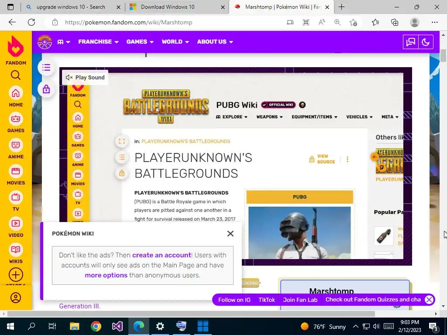The width and height of the screenshot is (447, 335).
Task: Expand the FRANCHISE menu
Action: 98,42
